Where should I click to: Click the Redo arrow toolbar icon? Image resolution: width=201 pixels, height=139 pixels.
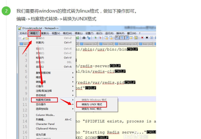pos(78,38)
